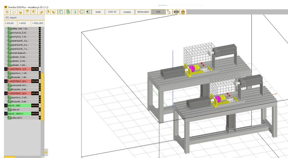This screenshot has height=158, width=288.
Task: Collapse the TLOCZYSKO_3(1) group via its axis icon
Action: click(x=6, y=94)
